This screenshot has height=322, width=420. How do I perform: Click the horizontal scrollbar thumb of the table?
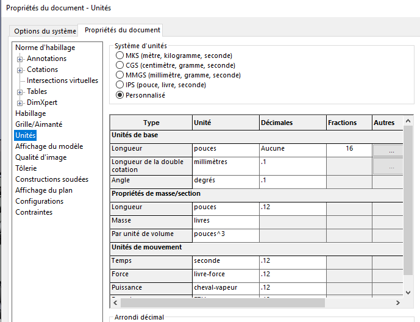pyautogui.click(x=223, y=302)
